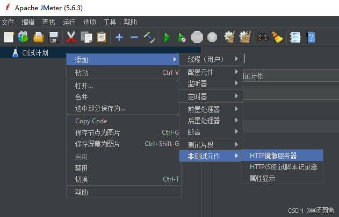339x217 pixels.
Task: Select 禁用 in context menu
Action: coord(123,168)
